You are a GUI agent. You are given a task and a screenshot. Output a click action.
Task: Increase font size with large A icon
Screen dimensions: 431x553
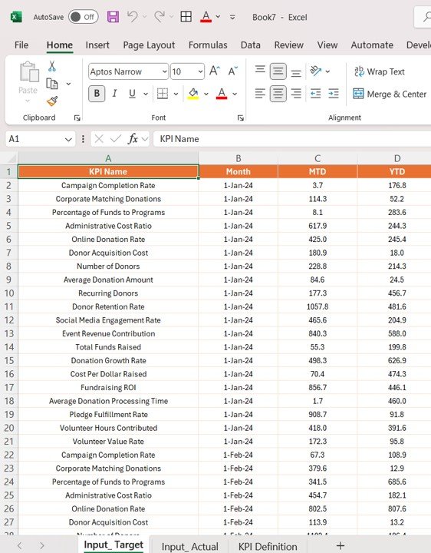tap(215, 71)
